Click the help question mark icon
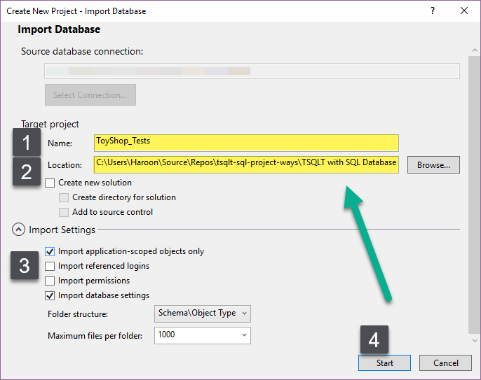This screenshot has height=380, width=481. [432, 11]
